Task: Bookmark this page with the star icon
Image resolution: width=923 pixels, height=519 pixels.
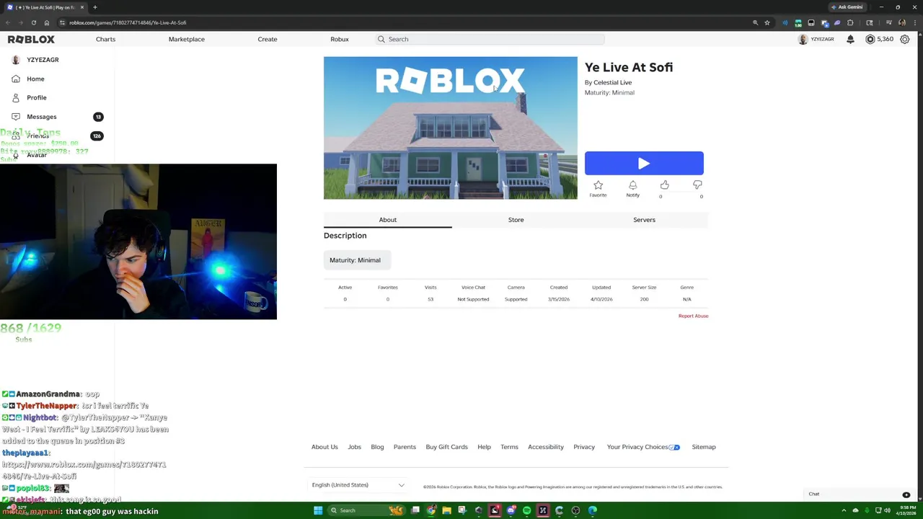Action: tap(767, 22)
